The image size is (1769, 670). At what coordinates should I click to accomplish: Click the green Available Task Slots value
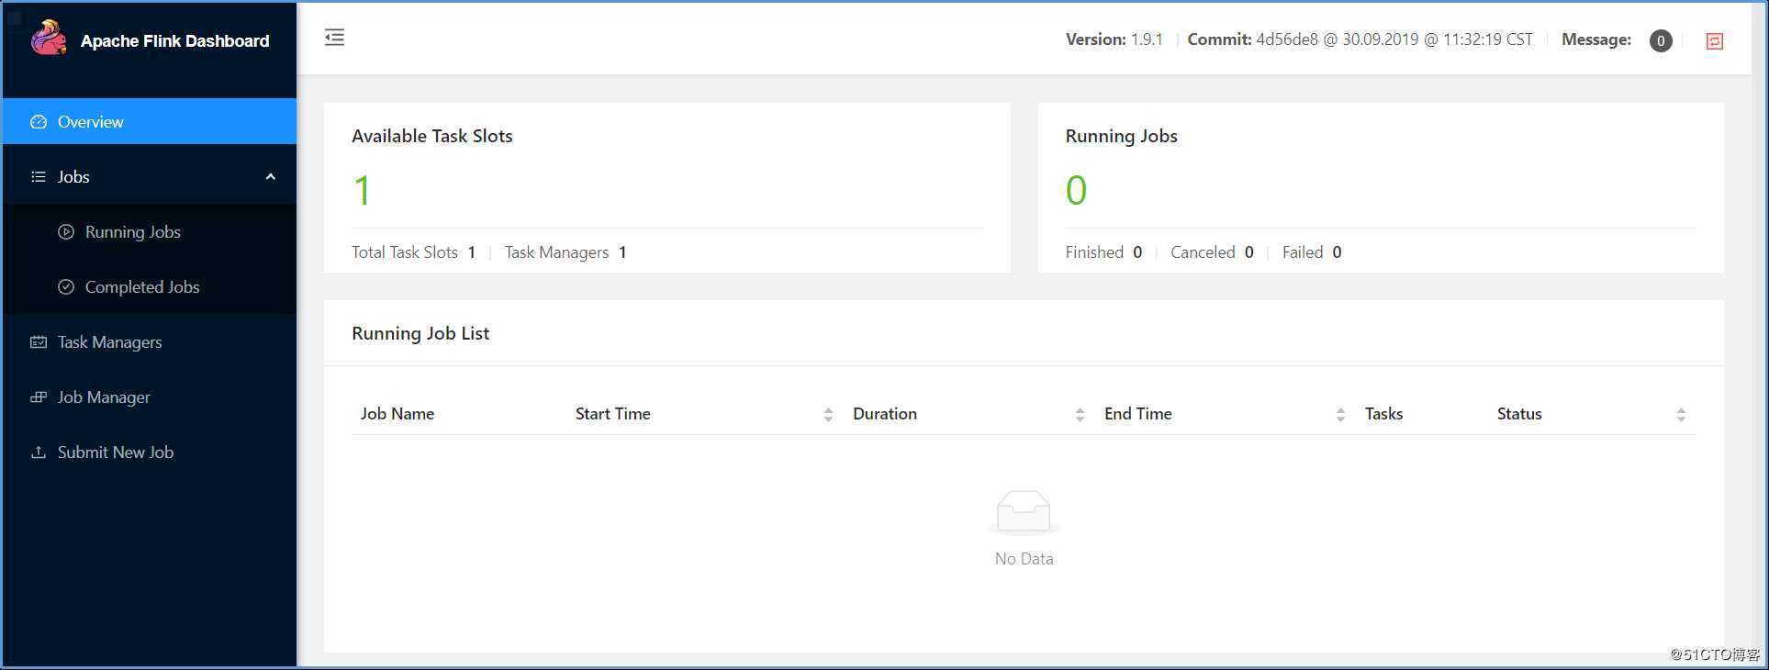tap(362, 191)
